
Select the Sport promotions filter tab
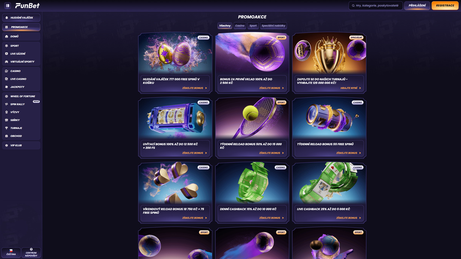click(x=253, y=26)
